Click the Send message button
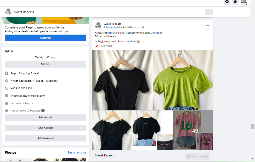255x162 pixels. (198, 156)
